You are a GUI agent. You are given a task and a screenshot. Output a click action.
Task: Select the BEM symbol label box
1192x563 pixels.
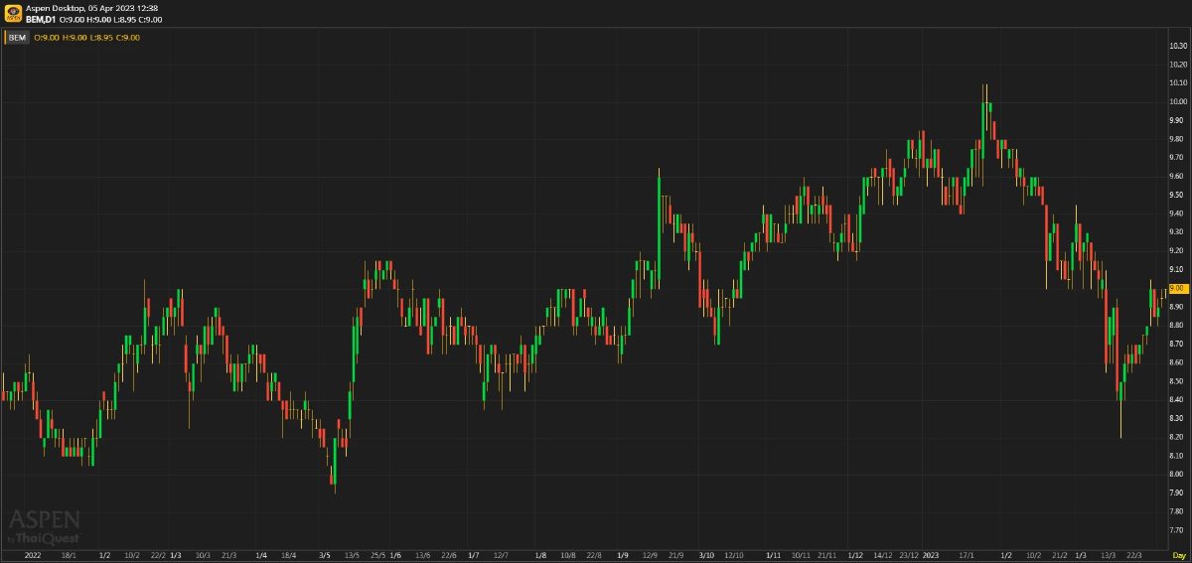tap(18, 37)
